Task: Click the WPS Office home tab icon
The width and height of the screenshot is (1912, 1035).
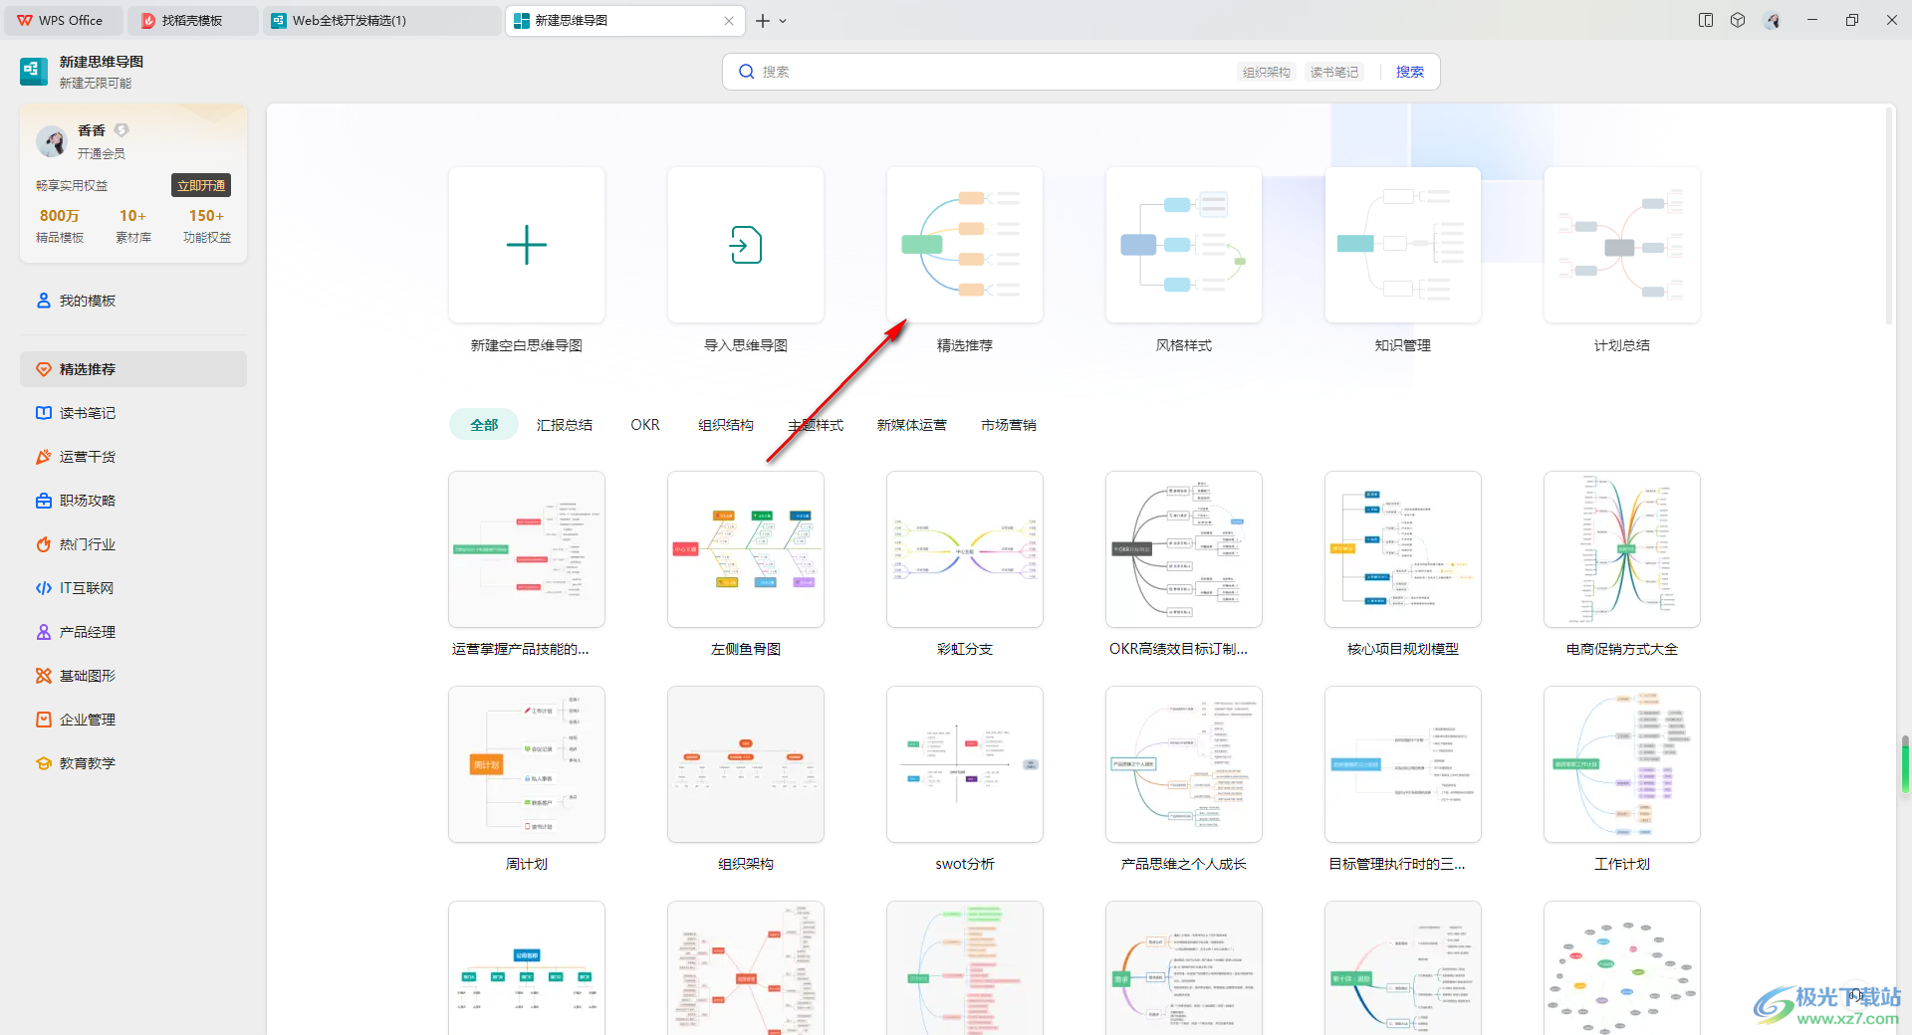Action: (25, 20)
